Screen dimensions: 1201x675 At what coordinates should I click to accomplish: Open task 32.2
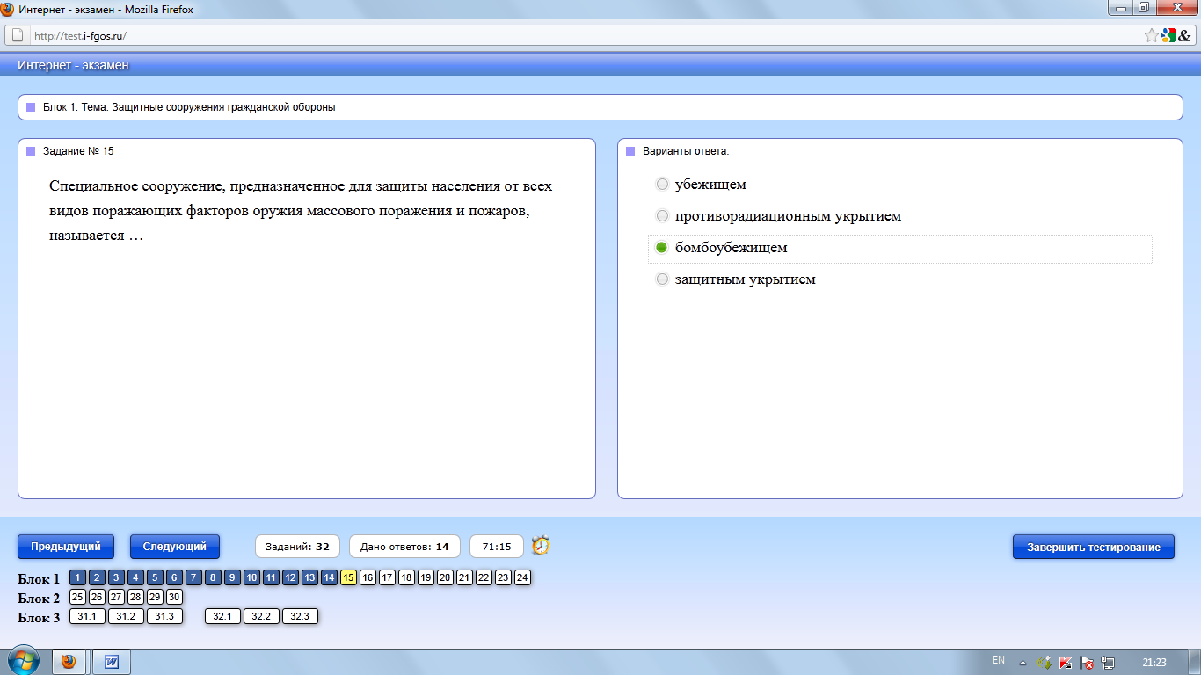coord(261,616)
